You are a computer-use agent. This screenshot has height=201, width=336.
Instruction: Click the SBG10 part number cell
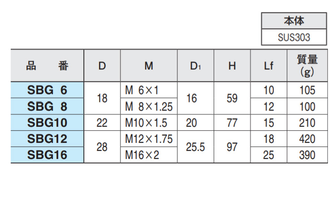click(x=47, y=123)
